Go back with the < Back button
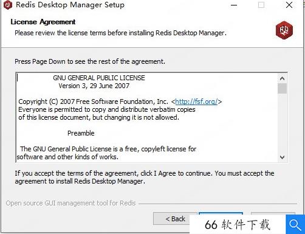The image size is (305, 234). 175,219
